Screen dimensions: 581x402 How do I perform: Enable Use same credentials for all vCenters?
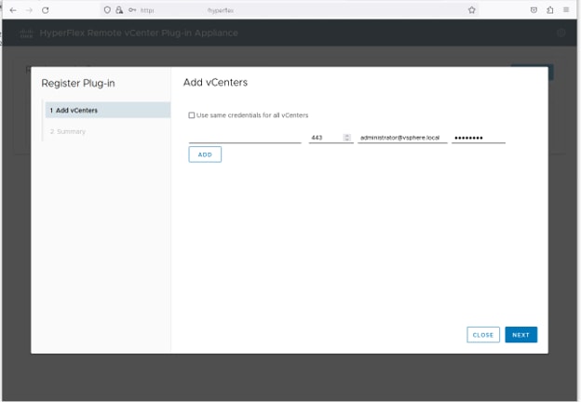click(192, 115)
